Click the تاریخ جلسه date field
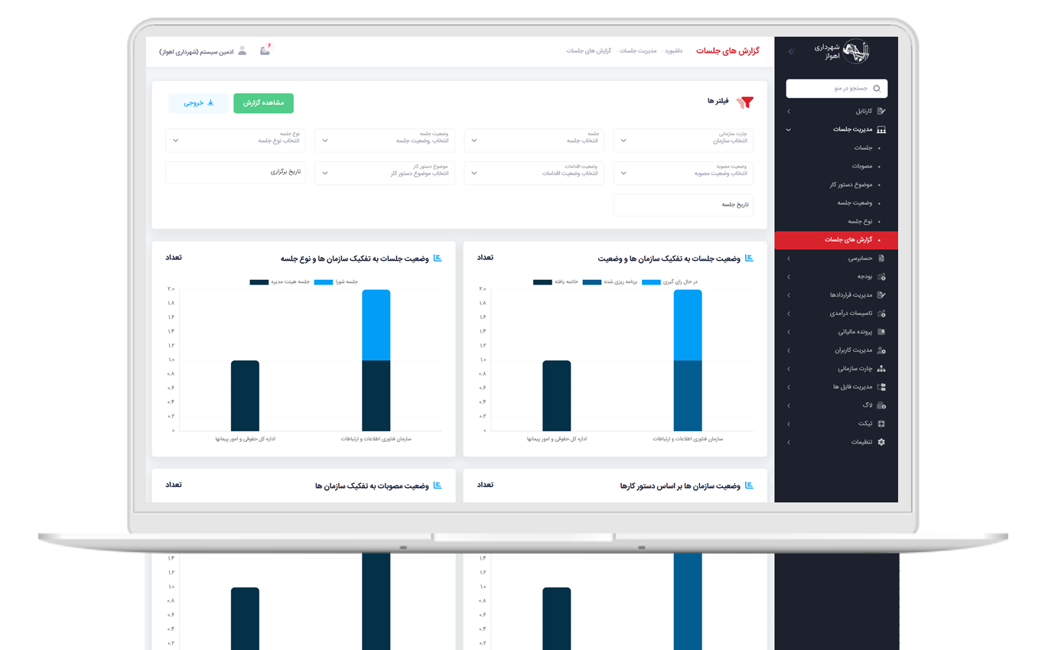1045x650 pixels. point(683,205)
